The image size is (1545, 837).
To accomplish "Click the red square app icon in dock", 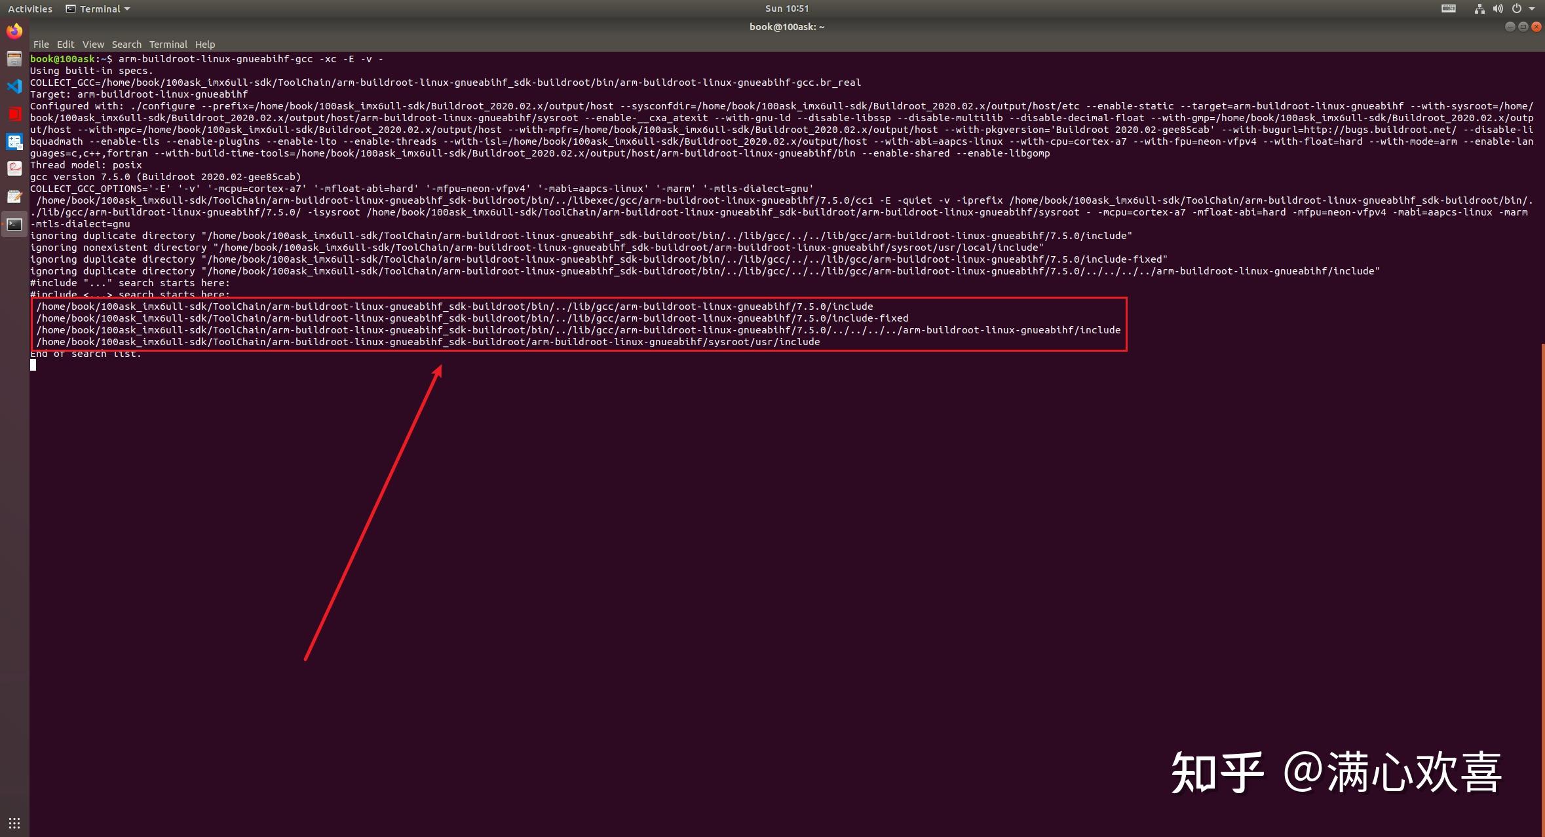I will (x=14, y=114).
